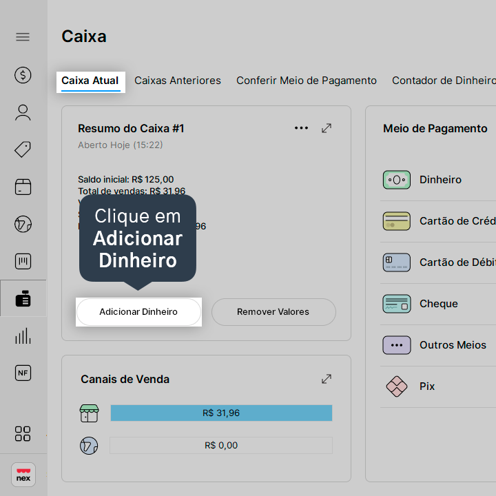Click the R$ 0,00 delivery sales bar
This screenshot has width=496, height=496.
221,446
